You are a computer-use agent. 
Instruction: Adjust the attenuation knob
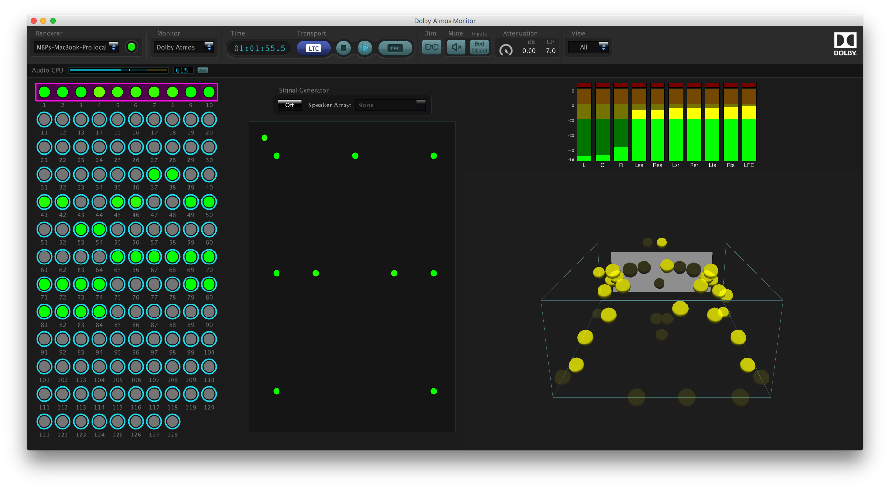[x=505, y=50]
